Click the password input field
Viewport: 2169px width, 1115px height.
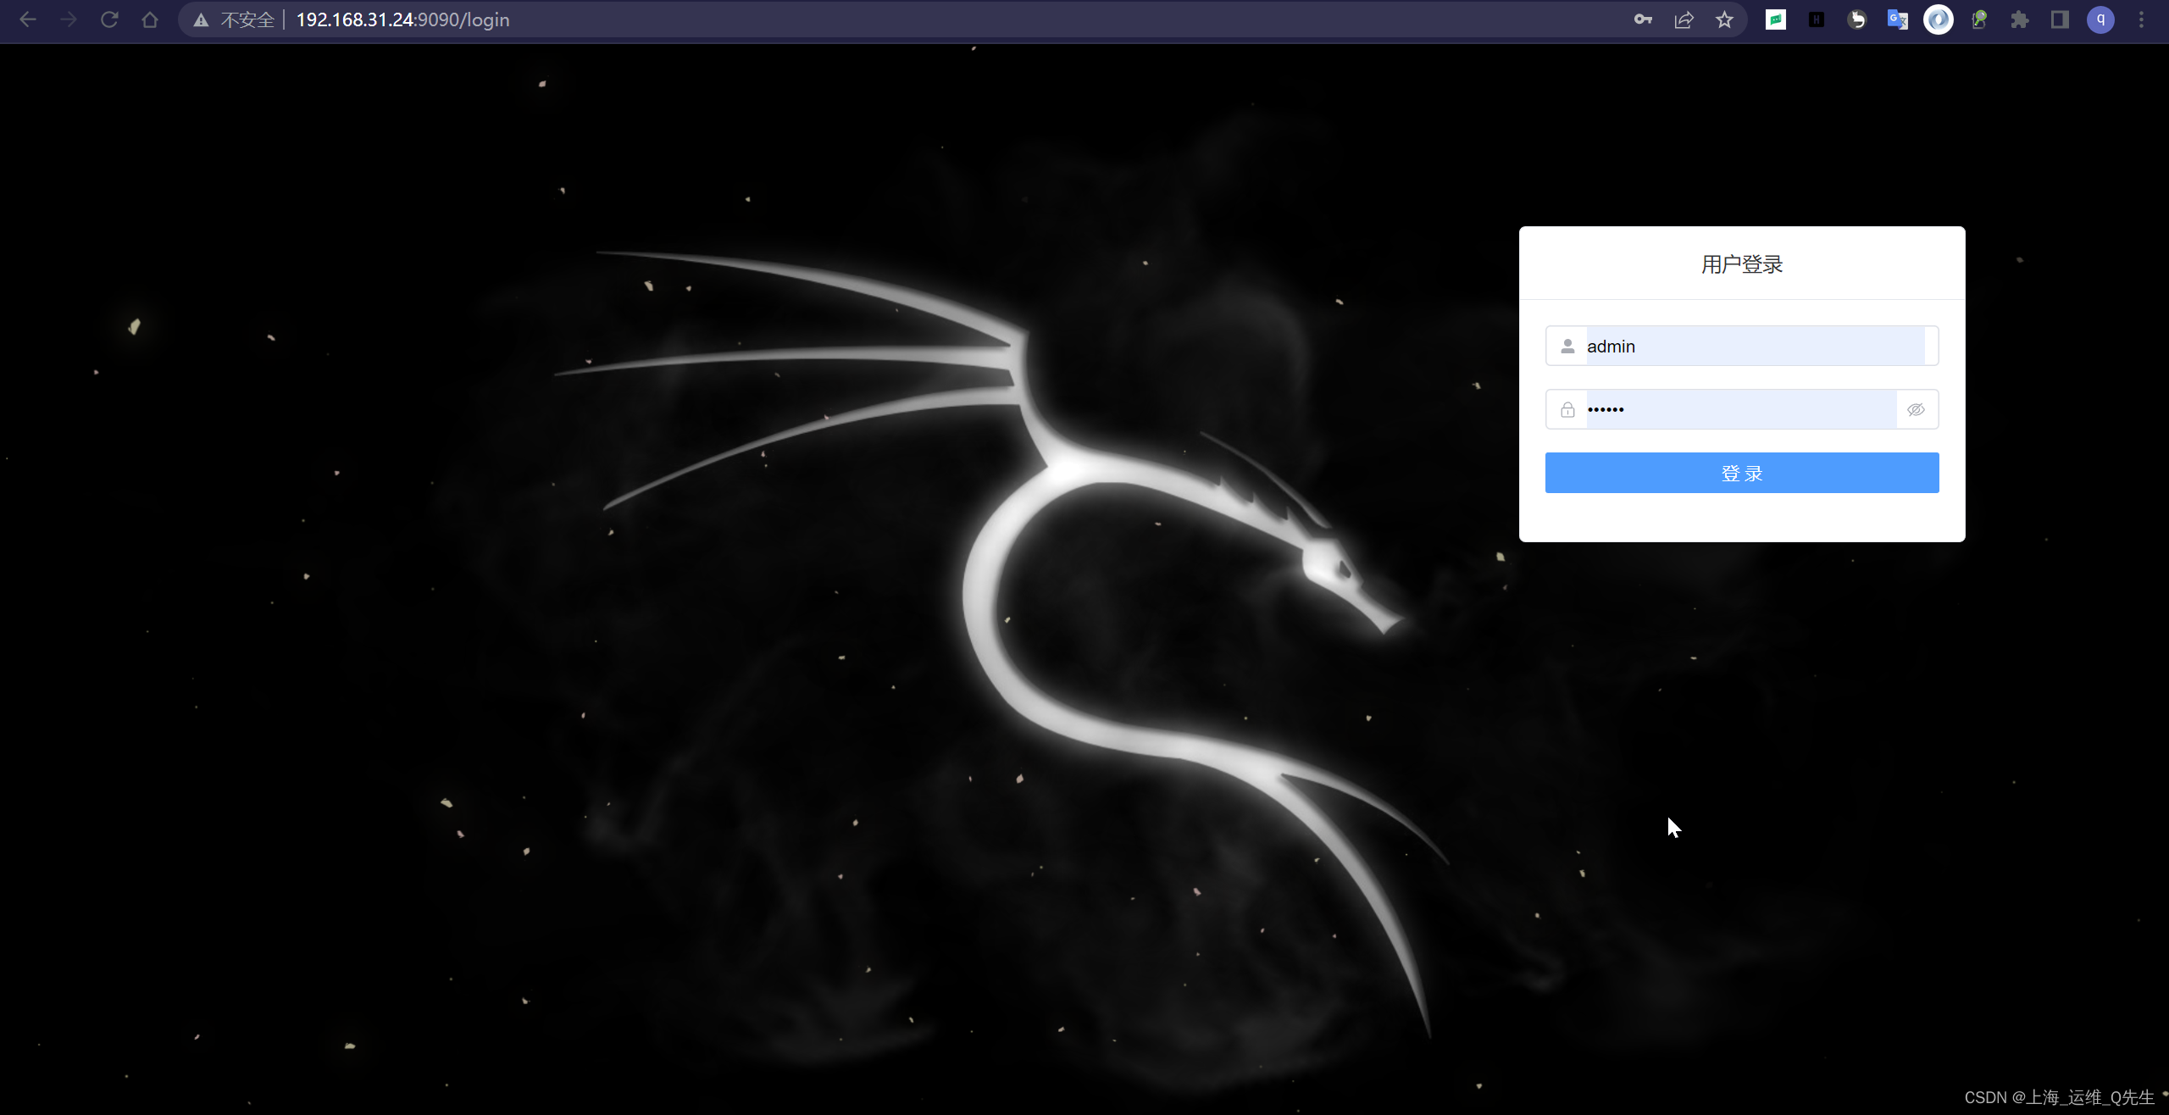(x=1742, y=409)
